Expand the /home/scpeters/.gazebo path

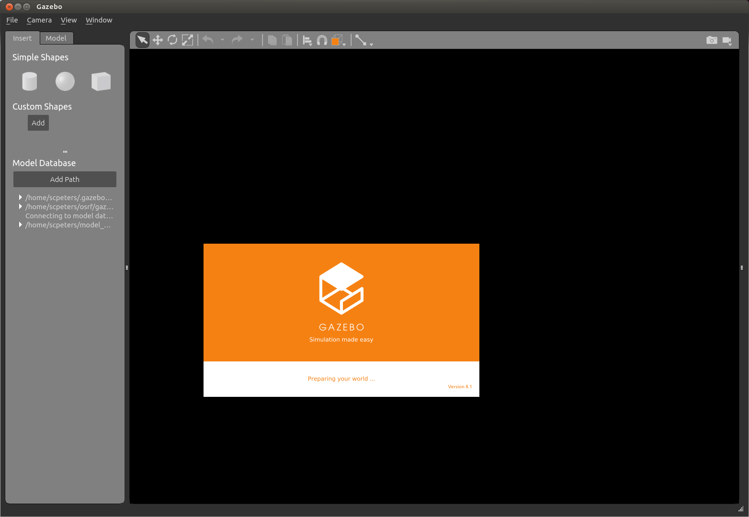tap(20, 197)
